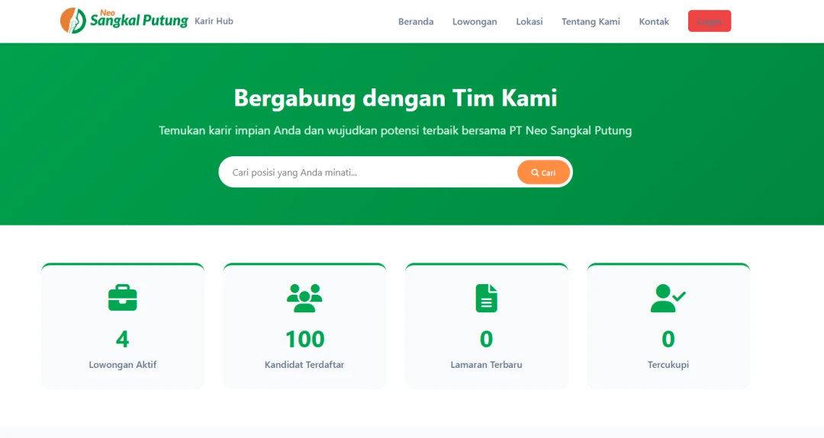824x438 pixels.
Task: Go to the Lowongan page
Action: point(475,21)
